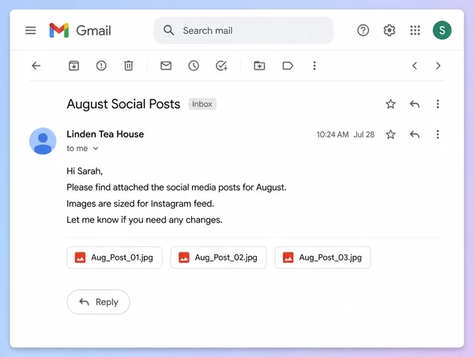Open toolbar More options menu
Viewport: 474px width, 357px height.
(x=314, y=66)
